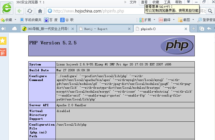
Task: Close the 360导航 tab
Action: pos(73,29)
